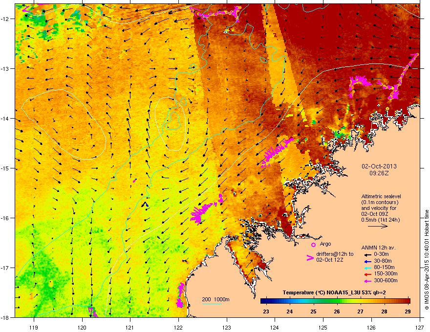Click the colorbar tick label 28

tap(384, 311)
